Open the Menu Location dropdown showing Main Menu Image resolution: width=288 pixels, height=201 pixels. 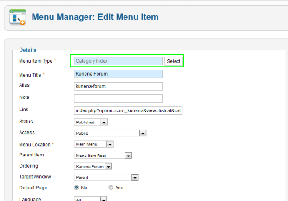tap(94, 144)
